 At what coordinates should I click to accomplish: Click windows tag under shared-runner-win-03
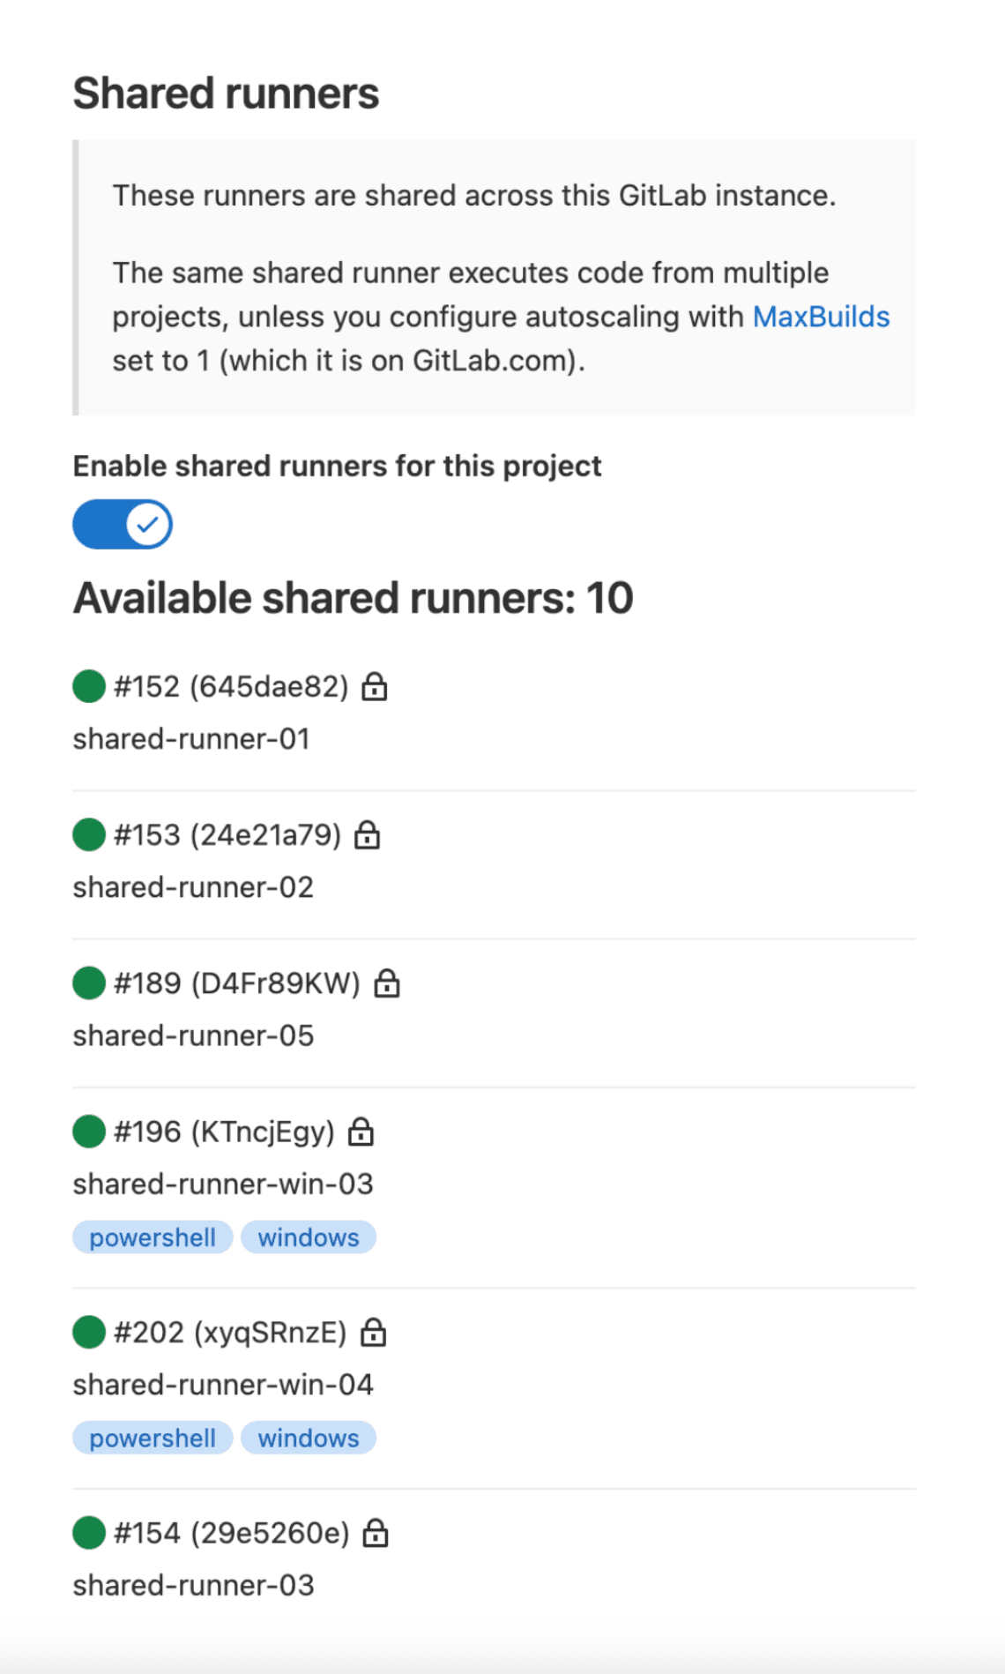(x=309, y=1237)
